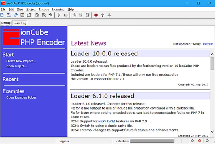
Task: Click the Save Project floppy disk icon
Action: (22, 15)
